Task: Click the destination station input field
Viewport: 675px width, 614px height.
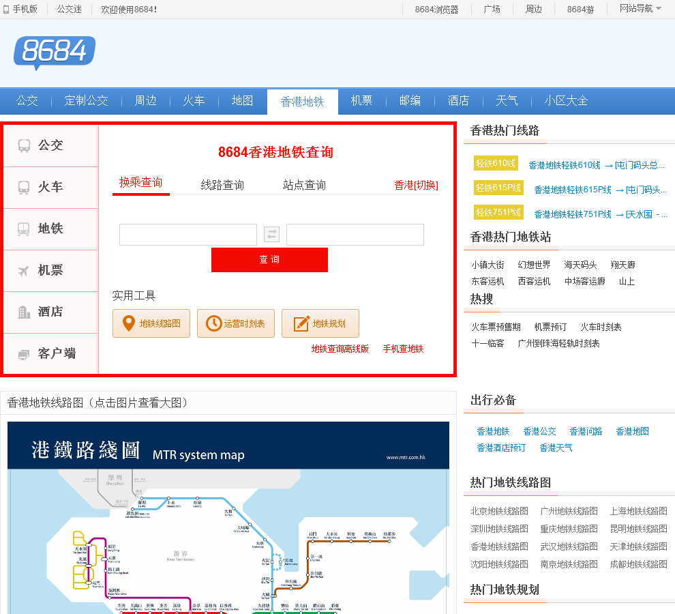Action: (355, 235)
